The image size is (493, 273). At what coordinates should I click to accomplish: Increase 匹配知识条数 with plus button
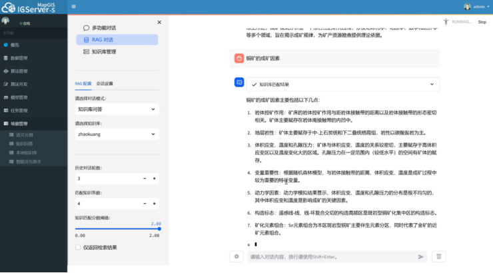tap(155, 204)
